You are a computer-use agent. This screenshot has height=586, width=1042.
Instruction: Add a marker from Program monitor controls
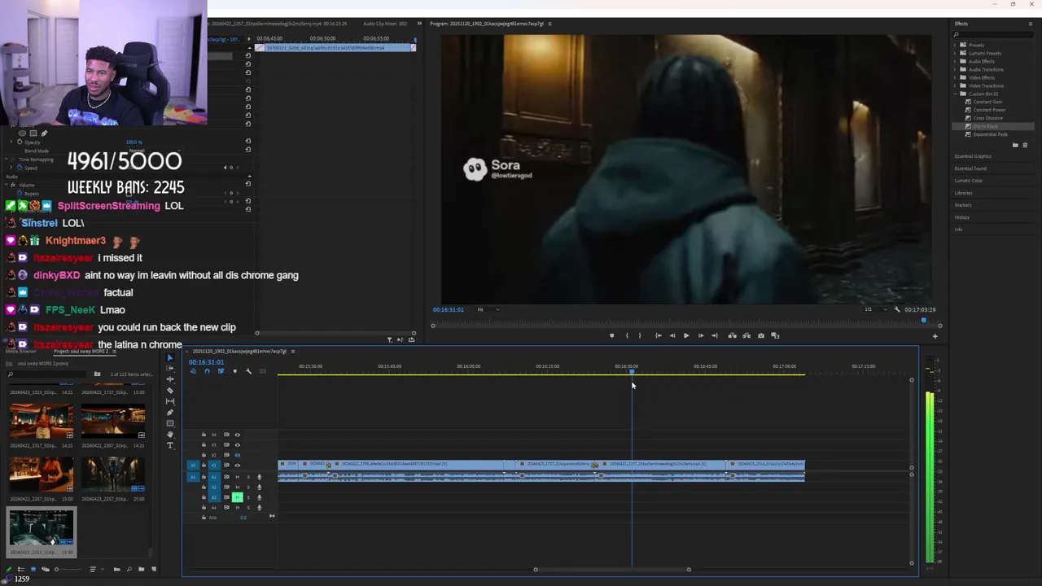(x=612, y=335)
